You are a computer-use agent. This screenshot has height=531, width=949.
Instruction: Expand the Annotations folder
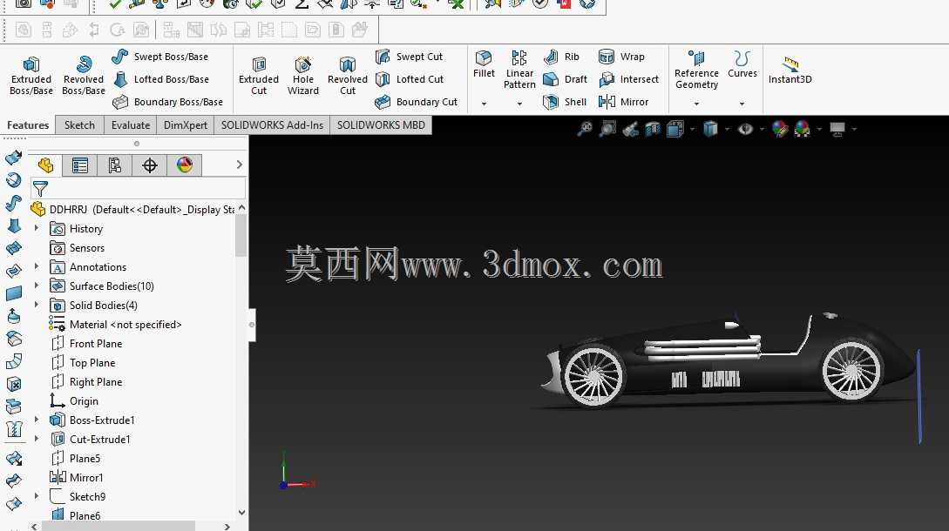coord(37,266)
